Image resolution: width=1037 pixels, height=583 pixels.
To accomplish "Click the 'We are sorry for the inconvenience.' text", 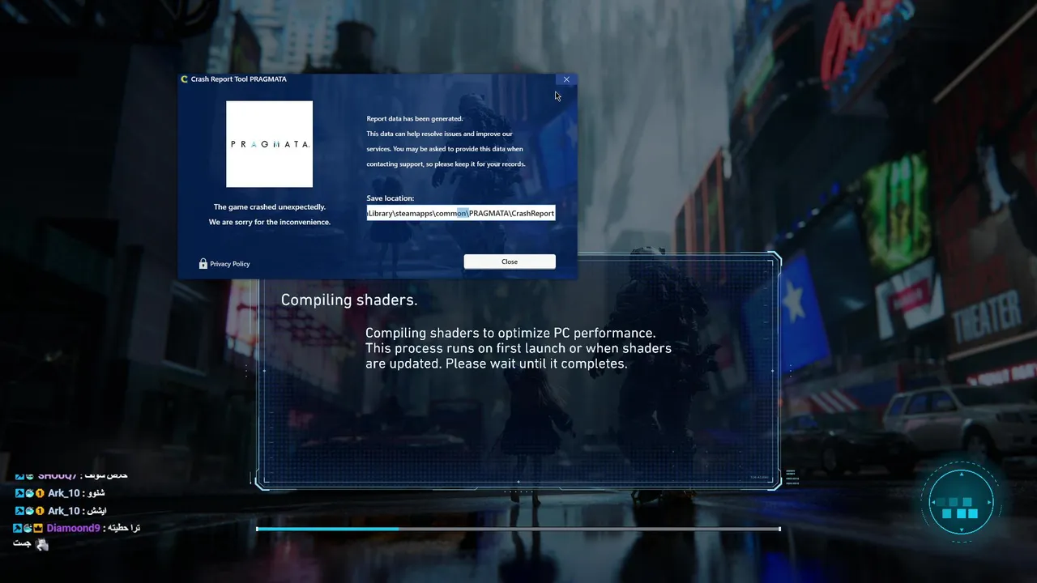I will (x=270, y=222).
